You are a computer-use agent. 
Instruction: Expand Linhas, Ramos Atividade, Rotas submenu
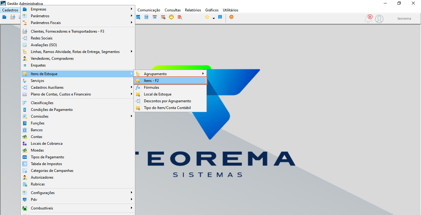coord(78,52)
